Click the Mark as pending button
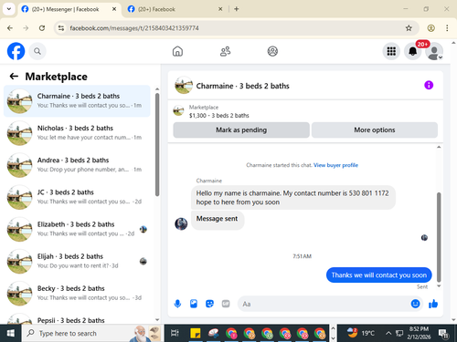This screenshot has height=342, width=457. tap(241, 130)
